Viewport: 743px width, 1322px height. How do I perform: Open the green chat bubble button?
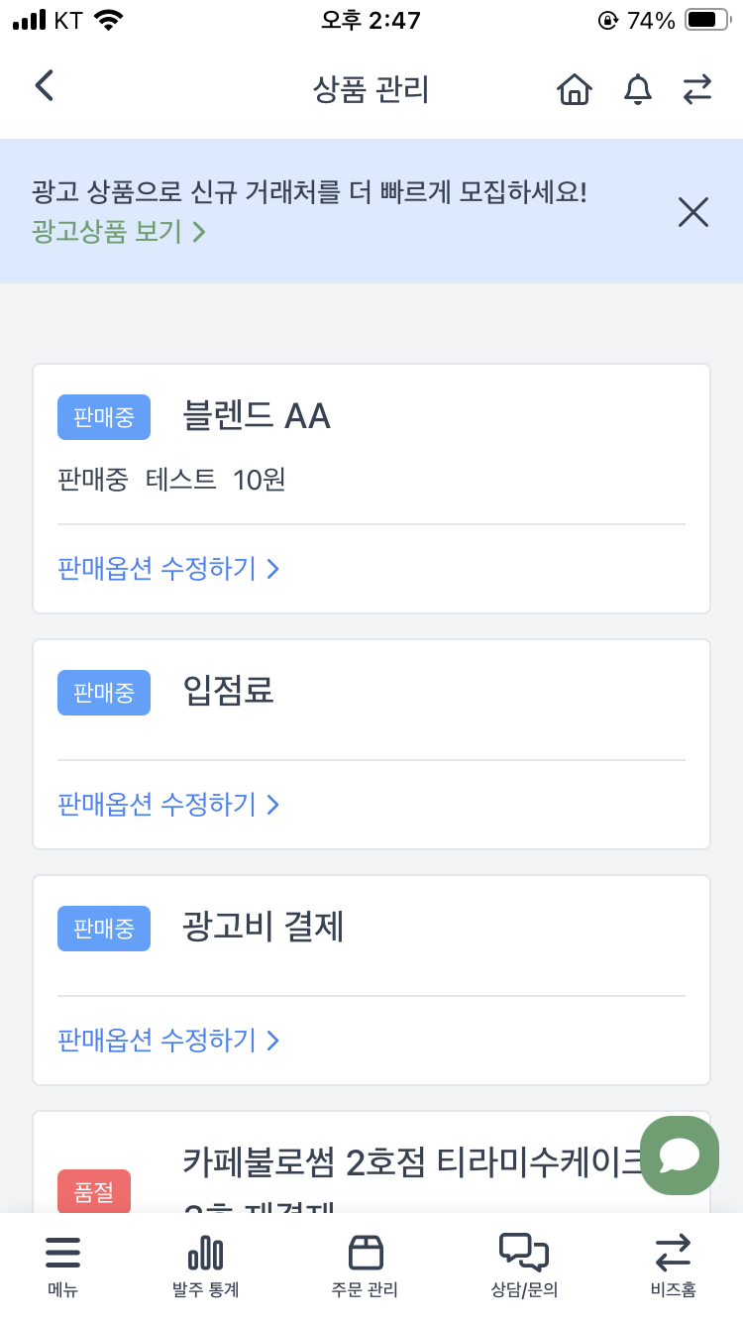680,1156
